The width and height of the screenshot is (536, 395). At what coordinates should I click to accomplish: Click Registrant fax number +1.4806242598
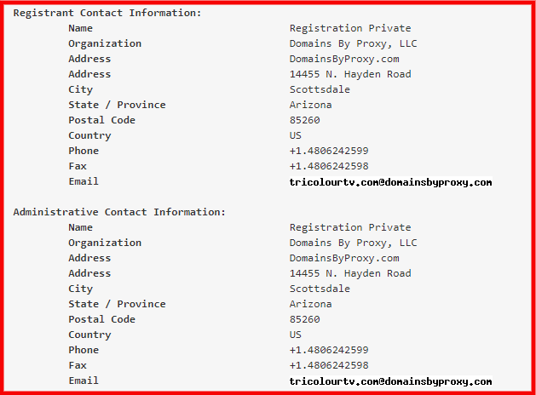coord(329,166)
